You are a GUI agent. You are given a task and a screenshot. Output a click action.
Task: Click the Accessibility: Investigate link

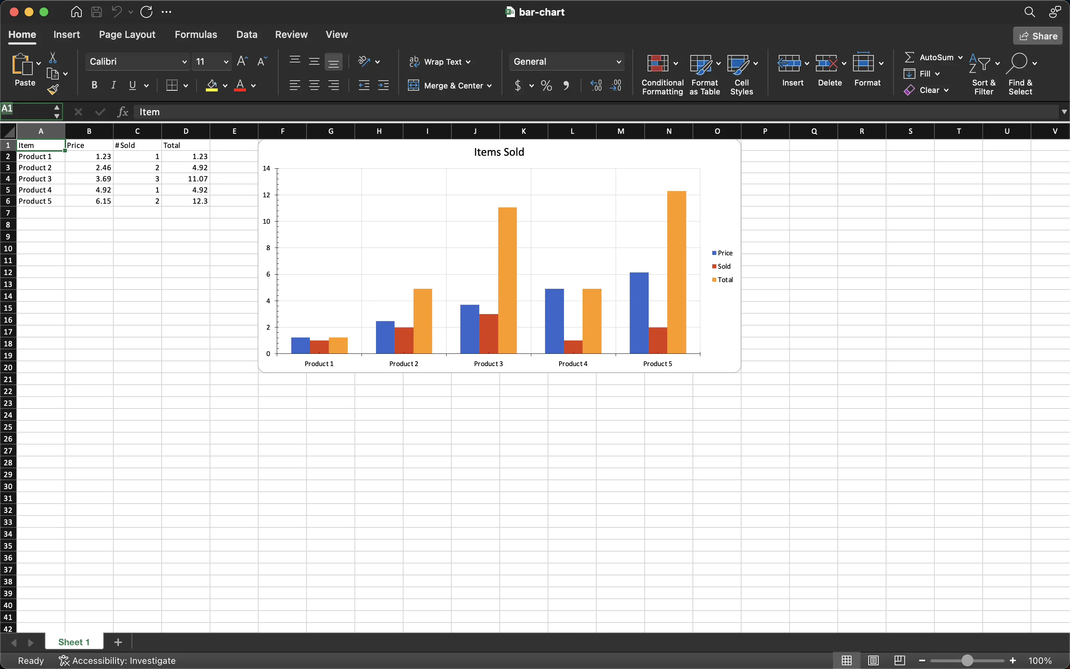point(126,660)
